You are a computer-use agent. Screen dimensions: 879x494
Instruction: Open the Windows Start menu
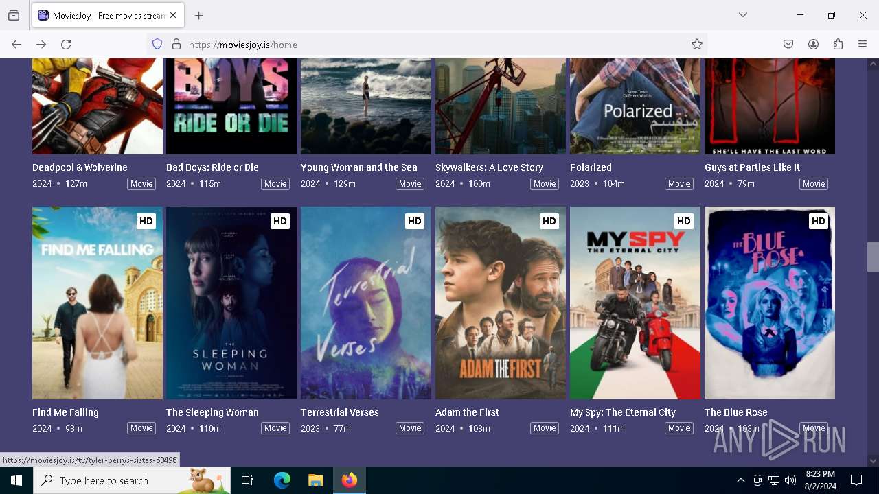pyautogui.click(x=16, y=480)
